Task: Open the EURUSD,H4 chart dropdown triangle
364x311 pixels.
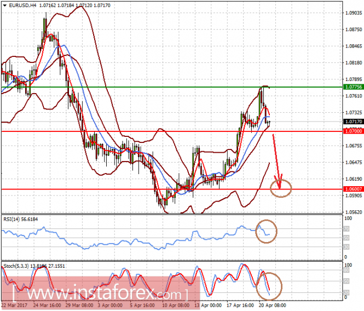Action: click(4, 5)
